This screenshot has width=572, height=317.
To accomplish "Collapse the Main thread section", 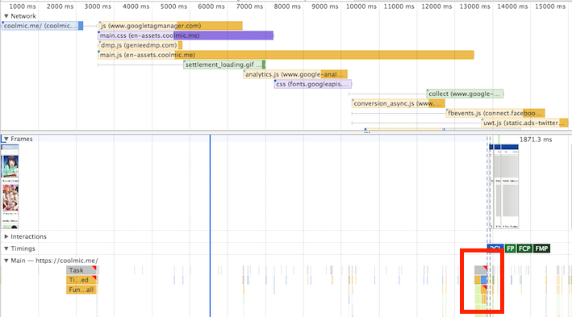I will click(x=6, y=261).
